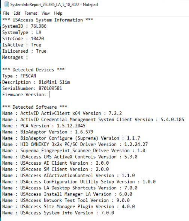Click the SystemID value 76L3B6
This screenshot has width=189, height=221.
(39, 26)
